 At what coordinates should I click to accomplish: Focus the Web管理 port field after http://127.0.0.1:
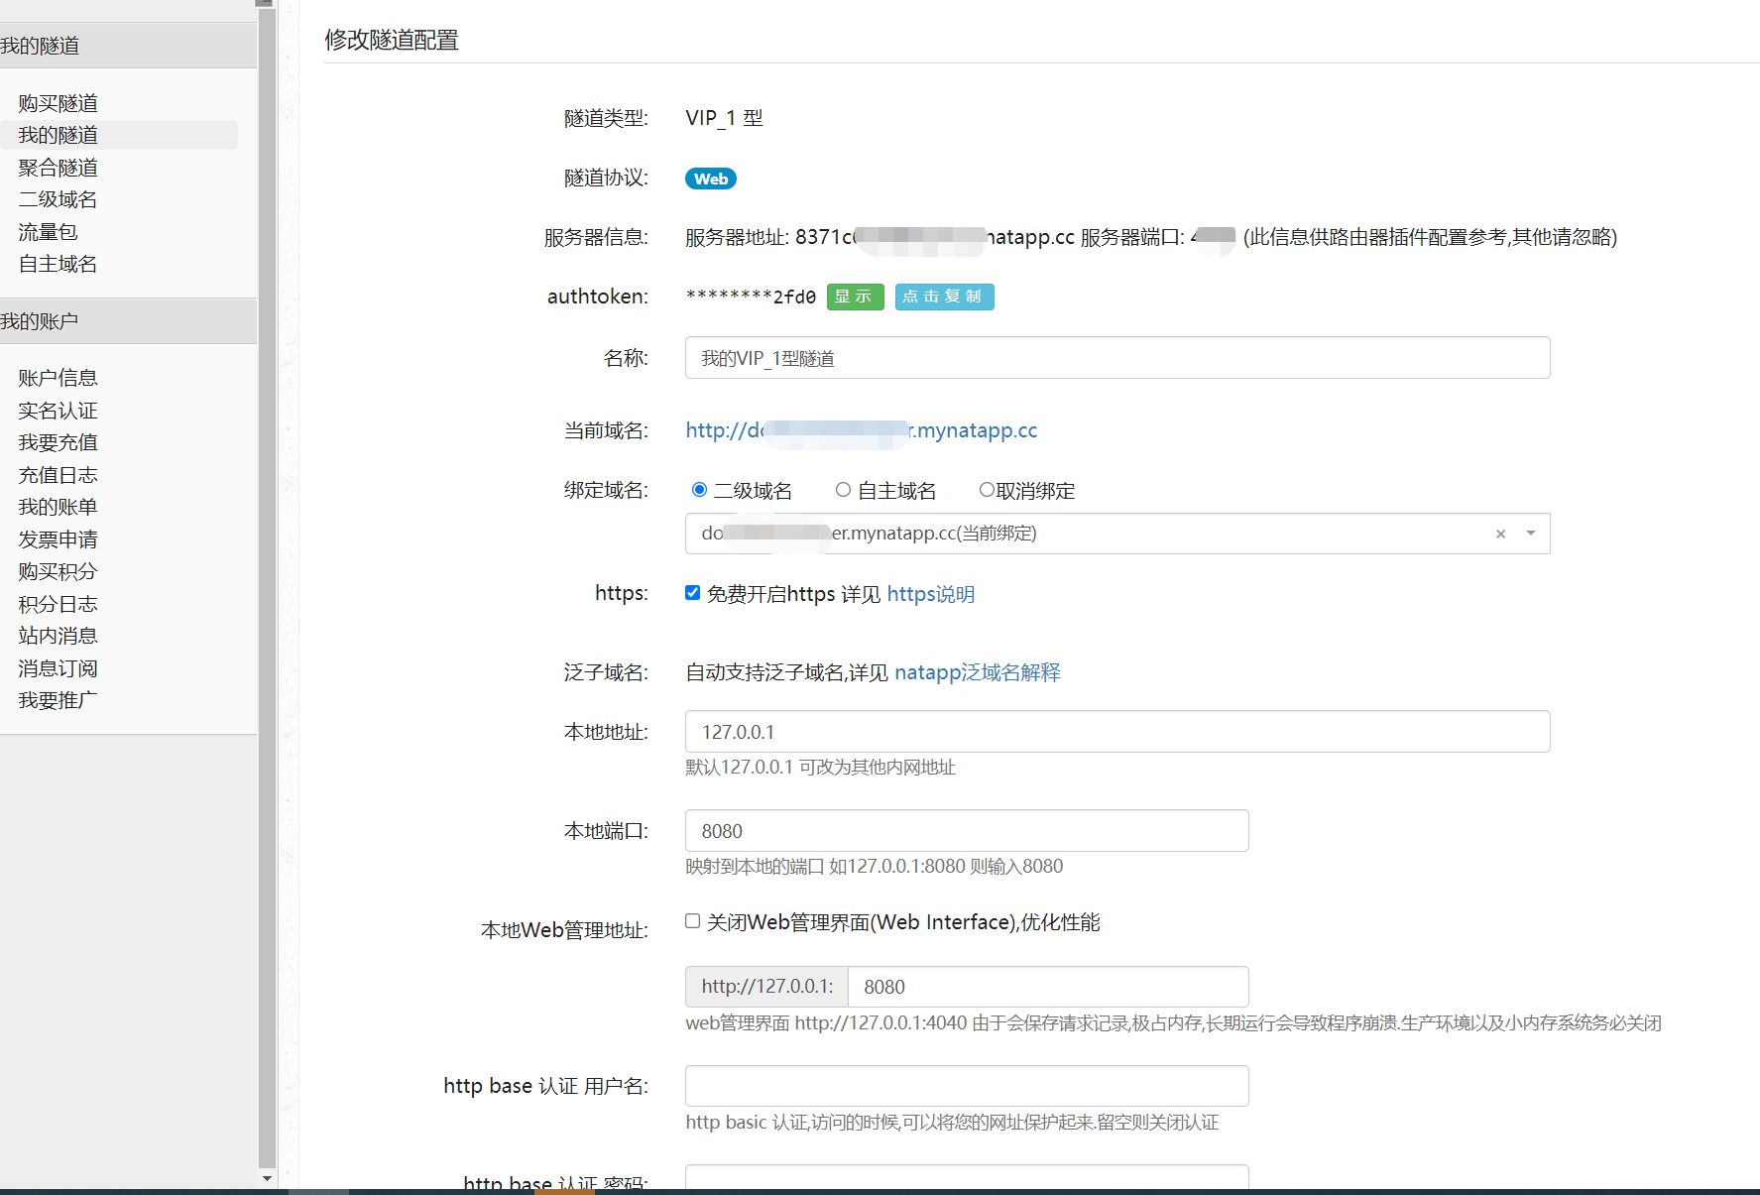tap(1048, 987)
